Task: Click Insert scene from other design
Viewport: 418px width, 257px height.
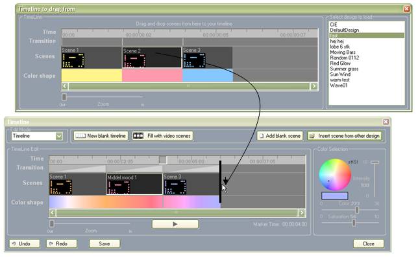Action: point(345,136)
